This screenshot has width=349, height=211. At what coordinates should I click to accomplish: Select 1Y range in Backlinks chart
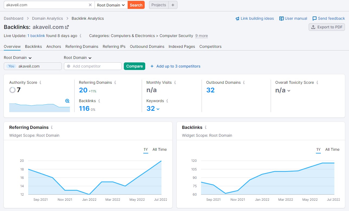point(318,149)
